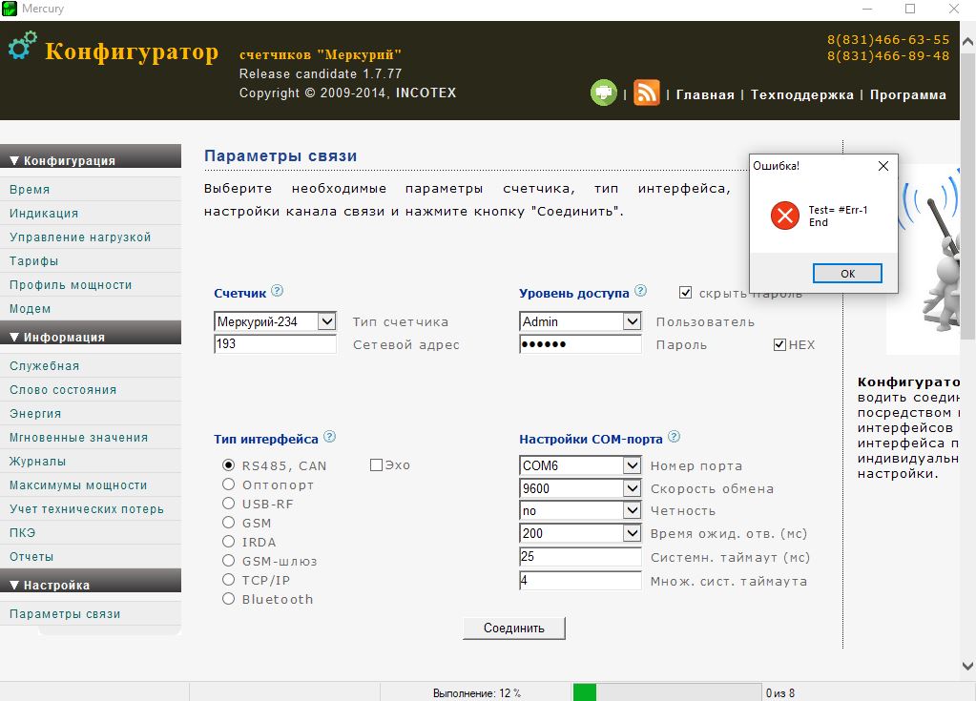The width and height of the screenshot is (976, 701).
Task: Choose the IRDA interface option
Action: tap(229, 541)
